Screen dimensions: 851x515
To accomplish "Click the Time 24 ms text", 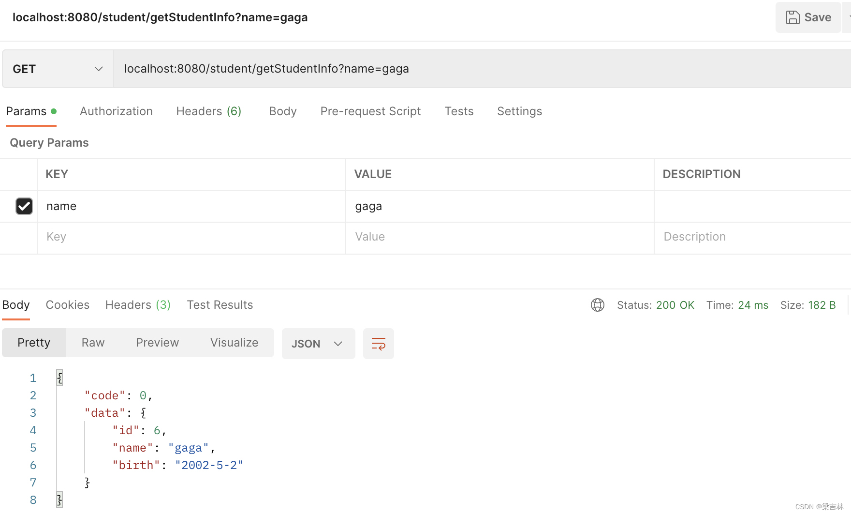I will 737,305.
